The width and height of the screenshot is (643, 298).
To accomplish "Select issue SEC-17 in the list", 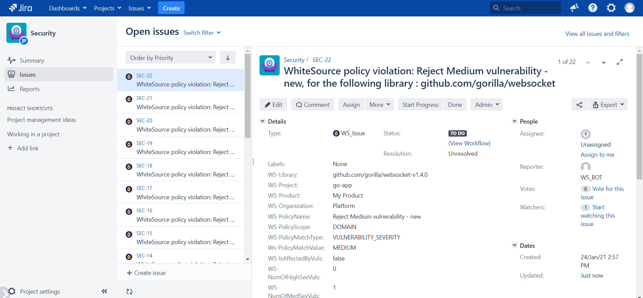I will [x=181, y=193].
